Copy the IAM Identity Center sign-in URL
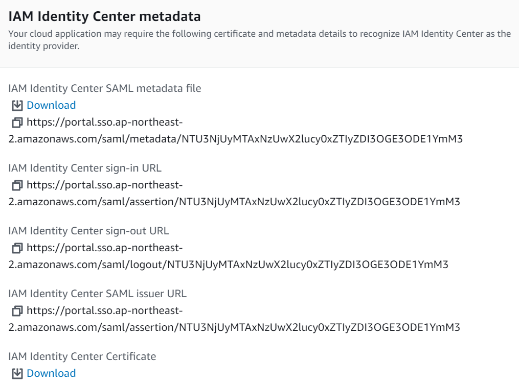Screen dimensions: 519x386 tap(17, 185)
